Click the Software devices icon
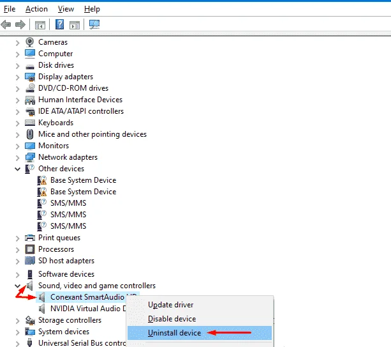 30,274
